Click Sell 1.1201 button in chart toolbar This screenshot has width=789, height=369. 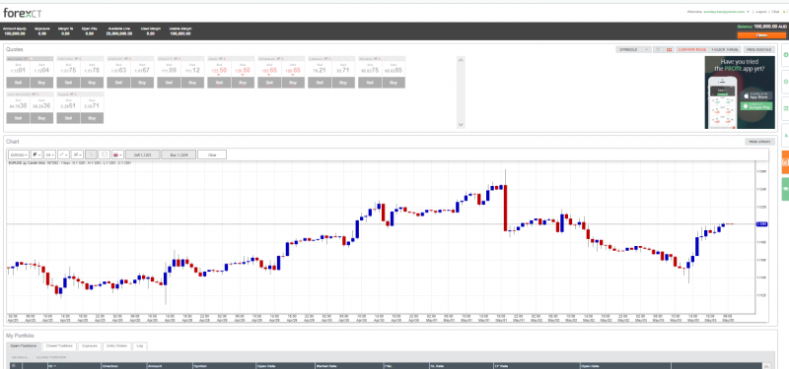pos(142,154)
